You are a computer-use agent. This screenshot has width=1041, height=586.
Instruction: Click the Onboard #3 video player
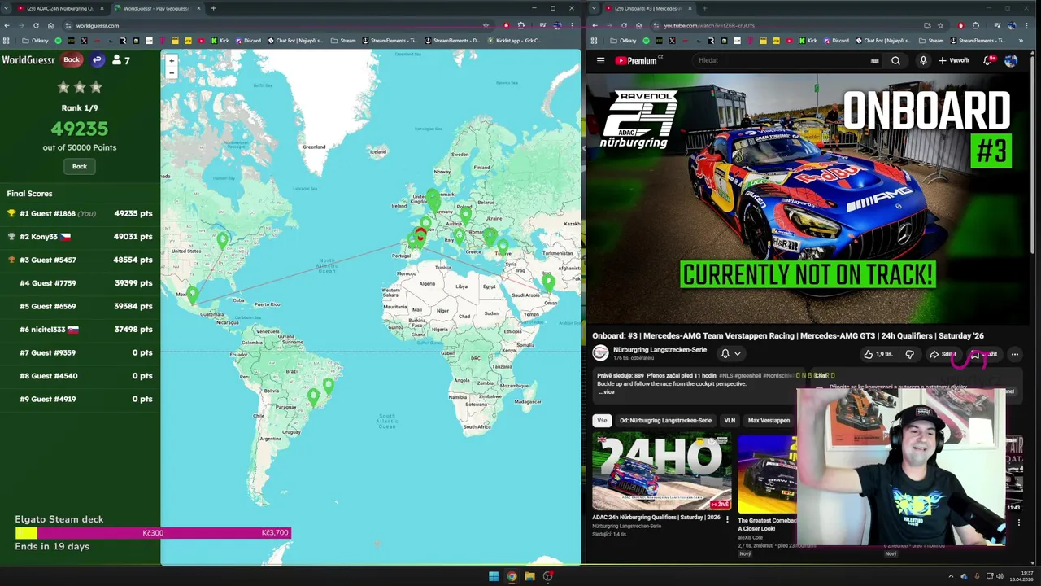coord(808,199)
